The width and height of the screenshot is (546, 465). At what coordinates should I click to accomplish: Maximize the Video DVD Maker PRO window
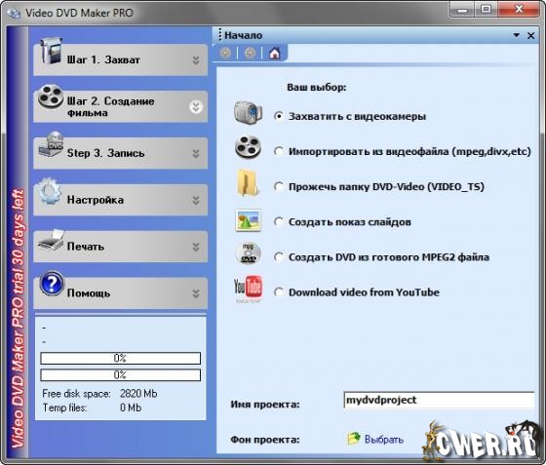pyautogui.click(x=487, y=9)
